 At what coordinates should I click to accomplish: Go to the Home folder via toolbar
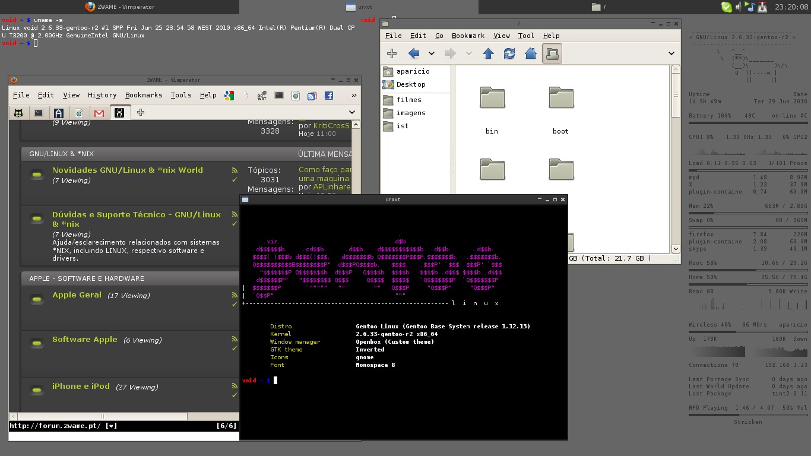pos(531,53)
